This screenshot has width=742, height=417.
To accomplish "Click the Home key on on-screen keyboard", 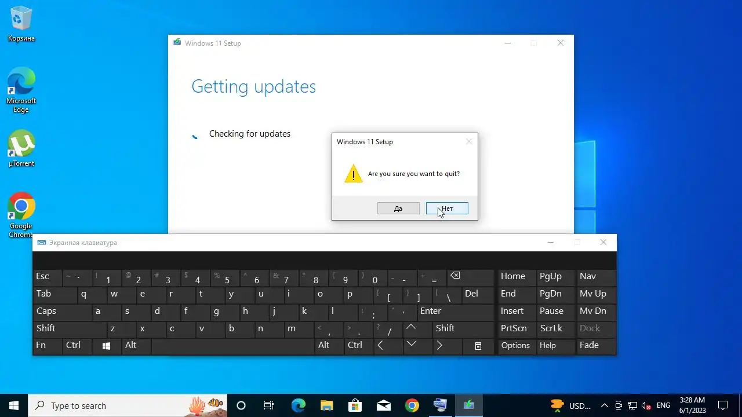I will click(517, 277).
